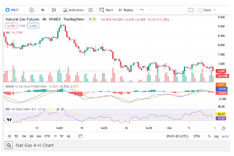234x156 pixels.
Task: Toggle percent scale mode
Action: (x=209, y=136)
